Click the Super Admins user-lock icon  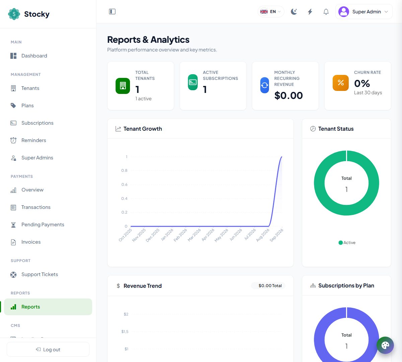13,158
